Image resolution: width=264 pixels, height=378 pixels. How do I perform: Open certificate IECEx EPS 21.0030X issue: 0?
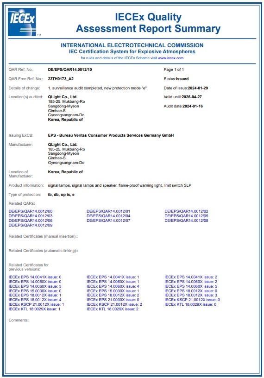coord(113,300)
